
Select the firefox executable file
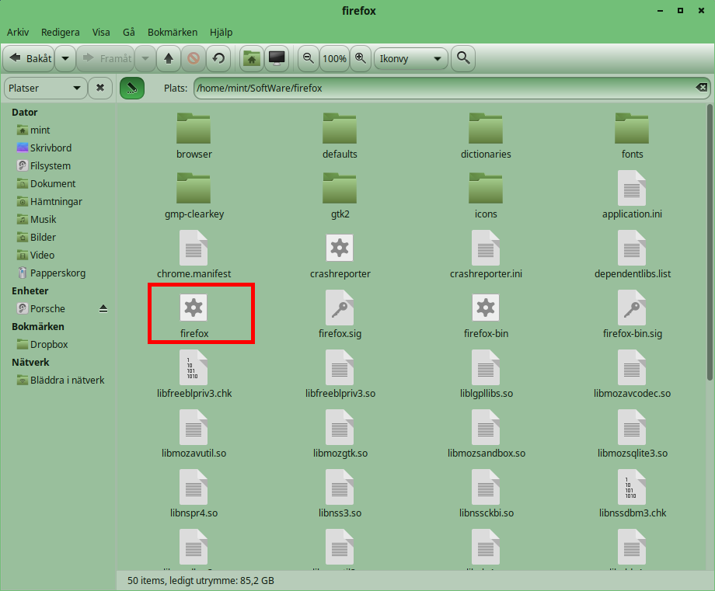tap(194, 315)
